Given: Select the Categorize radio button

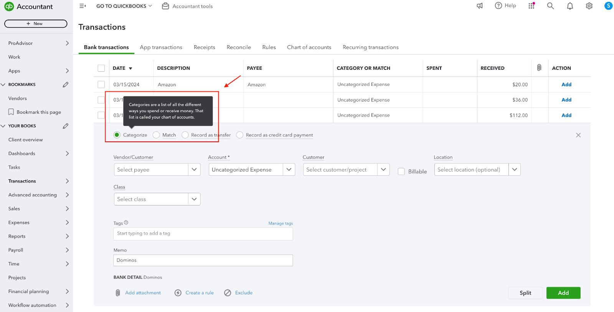Looking at the screenshot, I should (117, 135).
